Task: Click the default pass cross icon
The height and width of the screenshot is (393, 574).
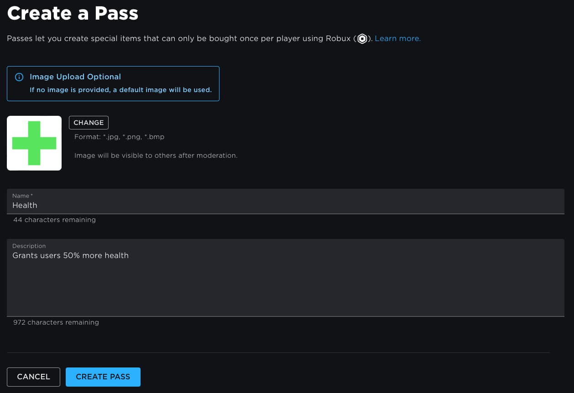Action: [x=34, y=143]
